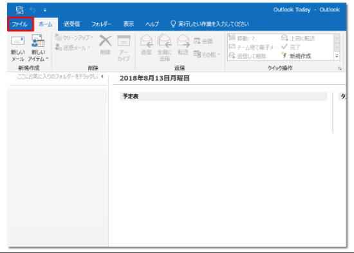354x253 pixels.
Task: Open the ヘルプ ribbon tab
Action: click(x=152, y=24)
